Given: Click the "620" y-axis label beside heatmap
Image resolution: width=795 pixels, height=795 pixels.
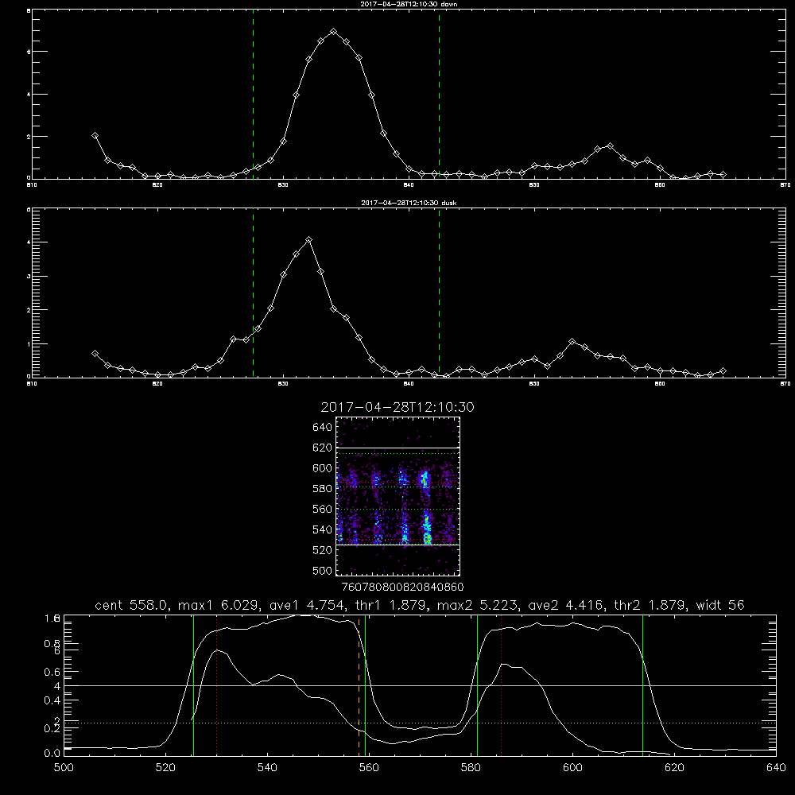Looking at the screenshot, I should click(323, 448).
